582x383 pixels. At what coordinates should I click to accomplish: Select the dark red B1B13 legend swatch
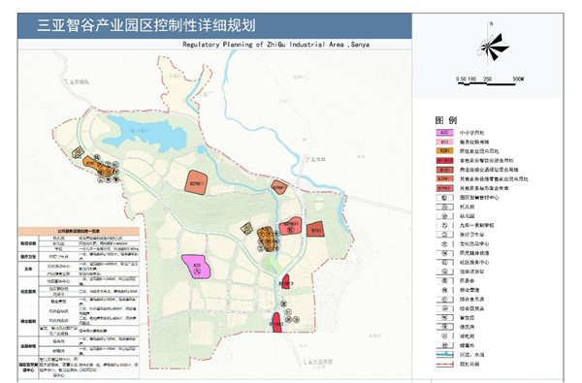[444, 160]
